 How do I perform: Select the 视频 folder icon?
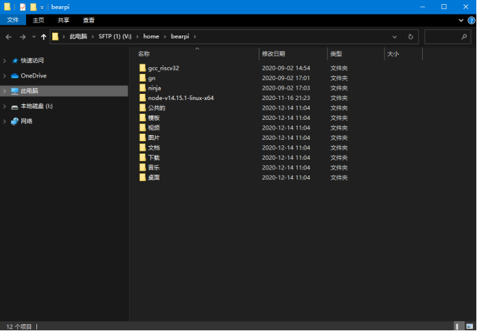click(142, 128)
